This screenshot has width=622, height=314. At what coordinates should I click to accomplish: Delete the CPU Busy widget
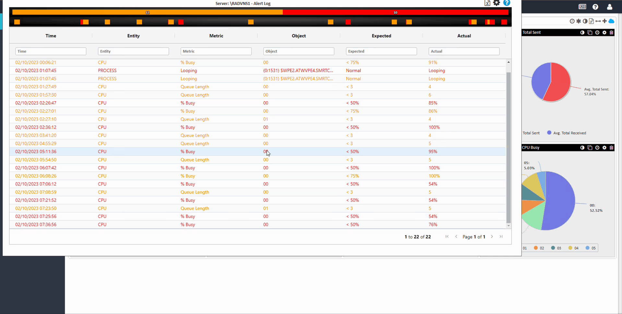(611, 148)
